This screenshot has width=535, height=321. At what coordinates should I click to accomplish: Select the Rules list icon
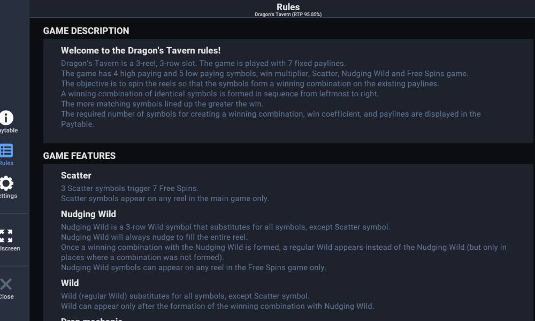click(x=6, y=151)
